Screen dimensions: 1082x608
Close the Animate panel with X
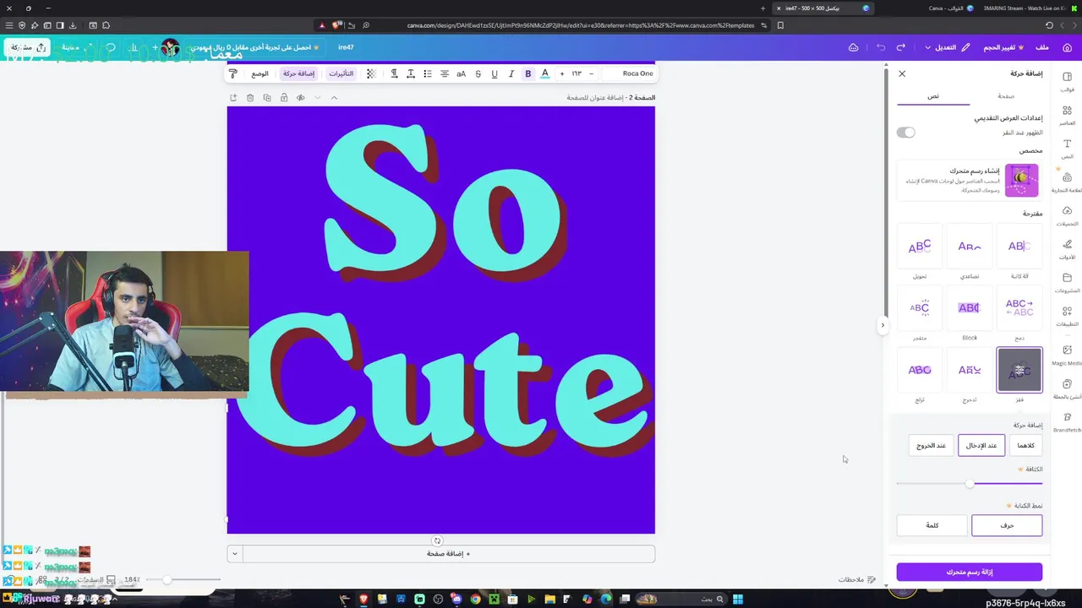902,73
